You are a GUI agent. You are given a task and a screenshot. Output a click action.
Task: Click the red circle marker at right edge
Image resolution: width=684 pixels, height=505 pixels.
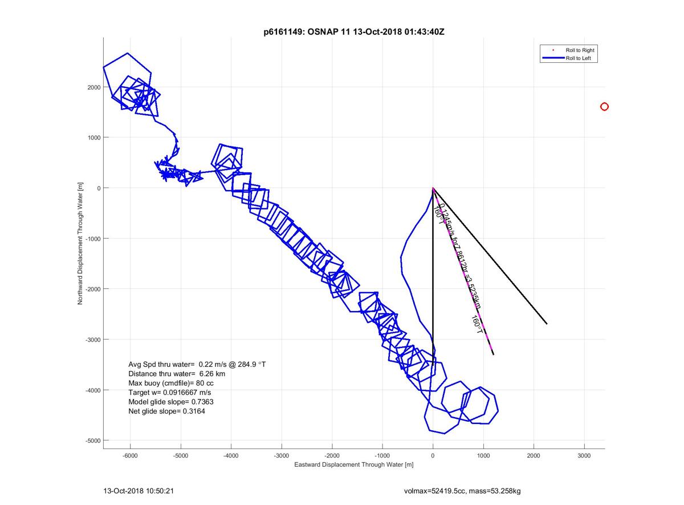(x=604, y=107)
